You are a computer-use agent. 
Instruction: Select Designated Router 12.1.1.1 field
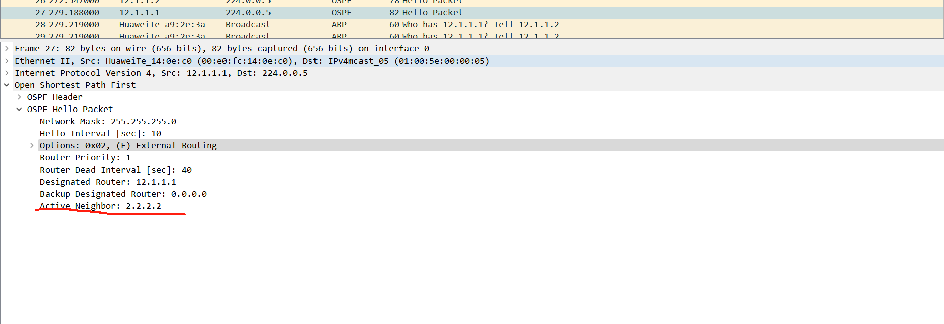click(108, 182)
